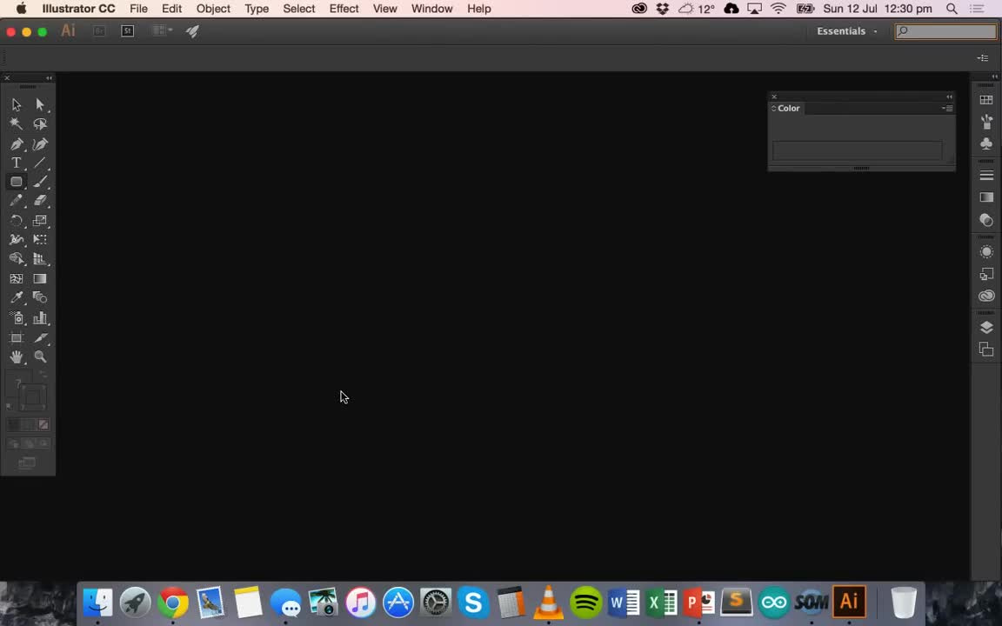Open the Libraries panel cloud icon
The width and height of the screenshot is (1002, 626).
pyautogui.click(x=986, y=296)
